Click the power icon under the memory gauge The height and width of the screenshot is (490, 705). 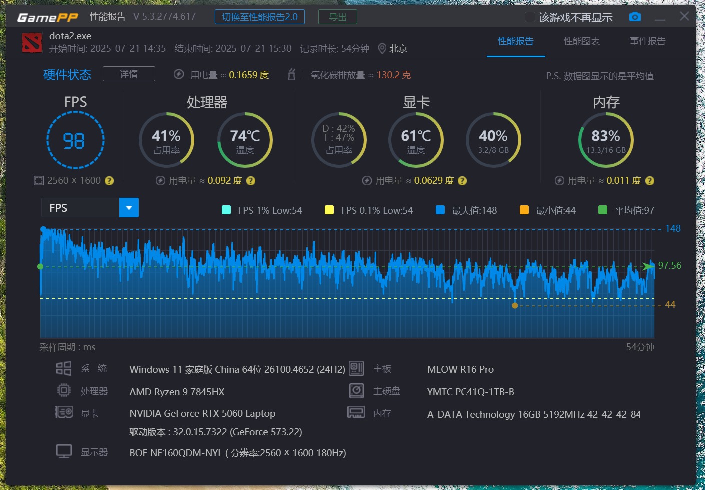(559, 180)
